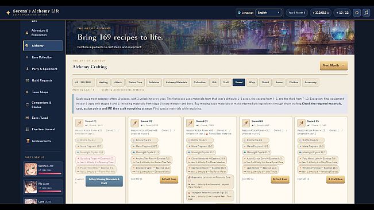Select the Staff filter tab
Image resolution: width=374 pixels, height=210 pixels.
(x=226, y=83)
